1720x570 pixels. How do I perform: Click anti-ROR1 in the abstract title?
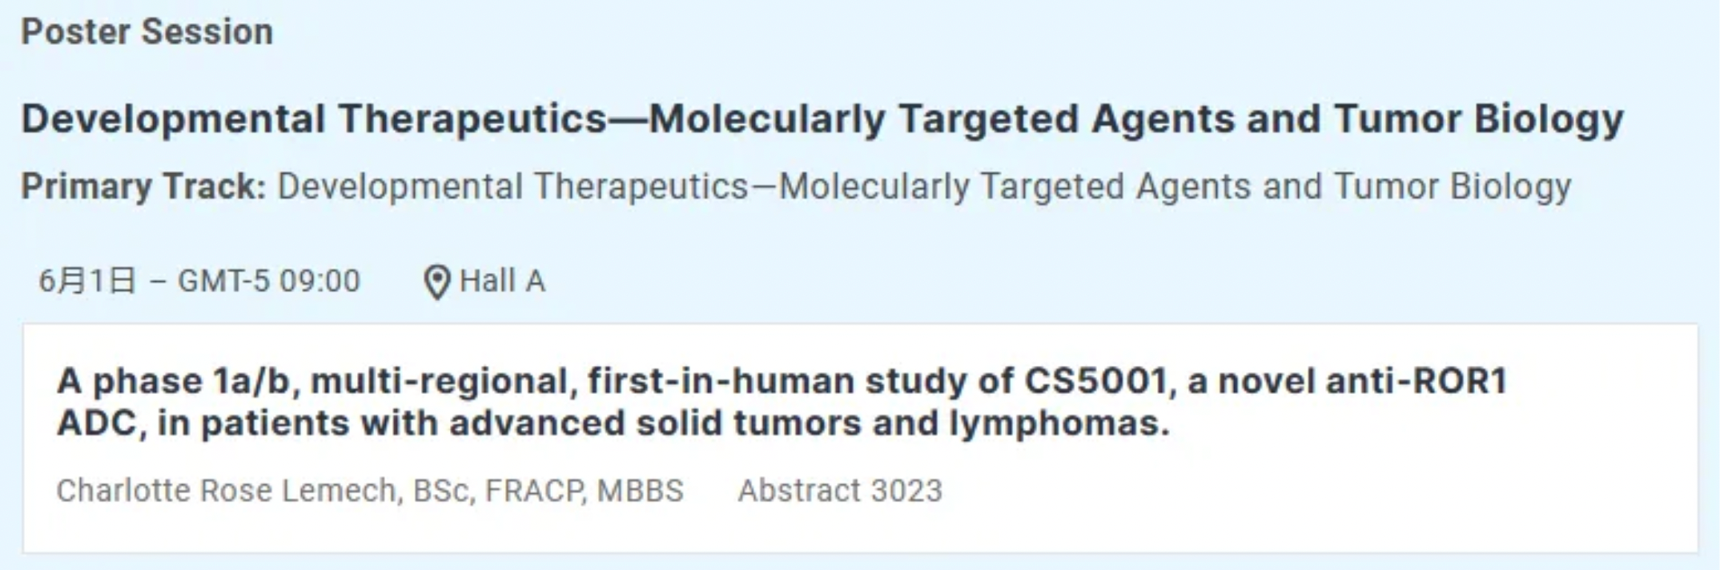point(1416,380)
